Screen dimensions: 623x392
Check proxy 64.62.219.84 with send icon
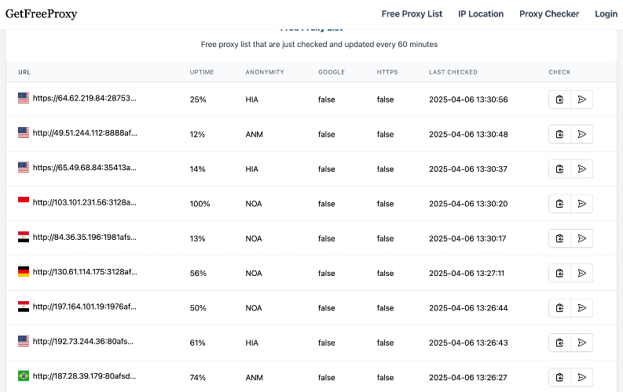coord(581,100)
